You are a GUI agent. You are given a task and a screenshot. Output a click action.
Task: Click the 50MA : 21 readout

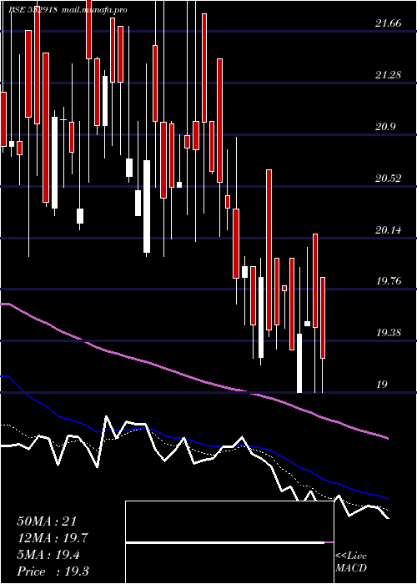48,521
